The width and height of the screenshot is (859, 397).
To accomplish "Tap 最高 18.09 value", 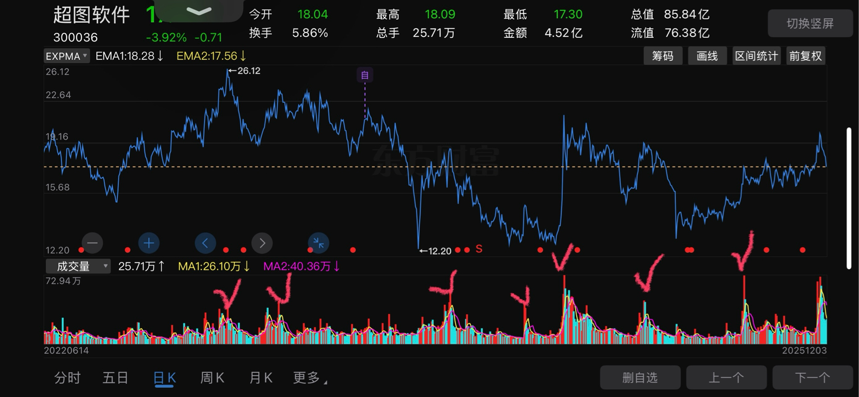I will (x=416, y=14).
